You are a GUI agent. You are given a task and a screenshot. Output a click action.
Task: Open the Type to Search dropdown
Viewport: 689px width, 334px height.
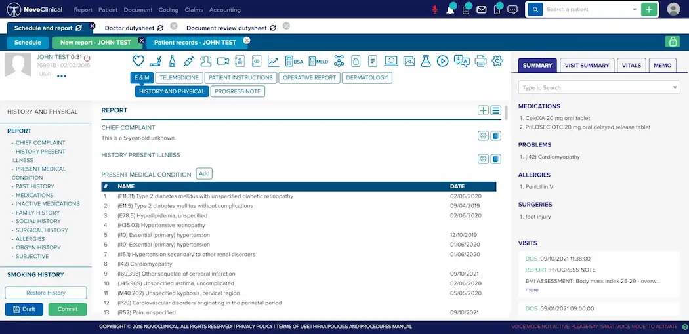[x=675, y=87]
